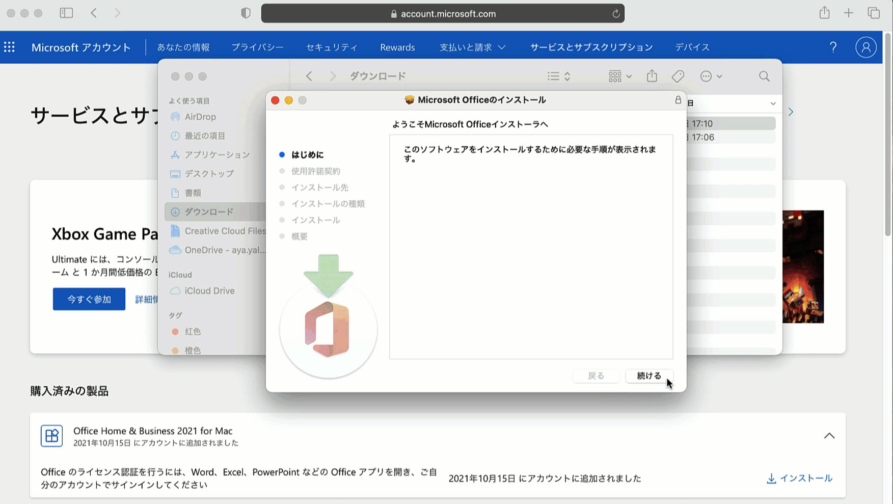This screenshot has height=504, width=893.
Task: Open あなたの情報 tab
Action: click(183, 47)
